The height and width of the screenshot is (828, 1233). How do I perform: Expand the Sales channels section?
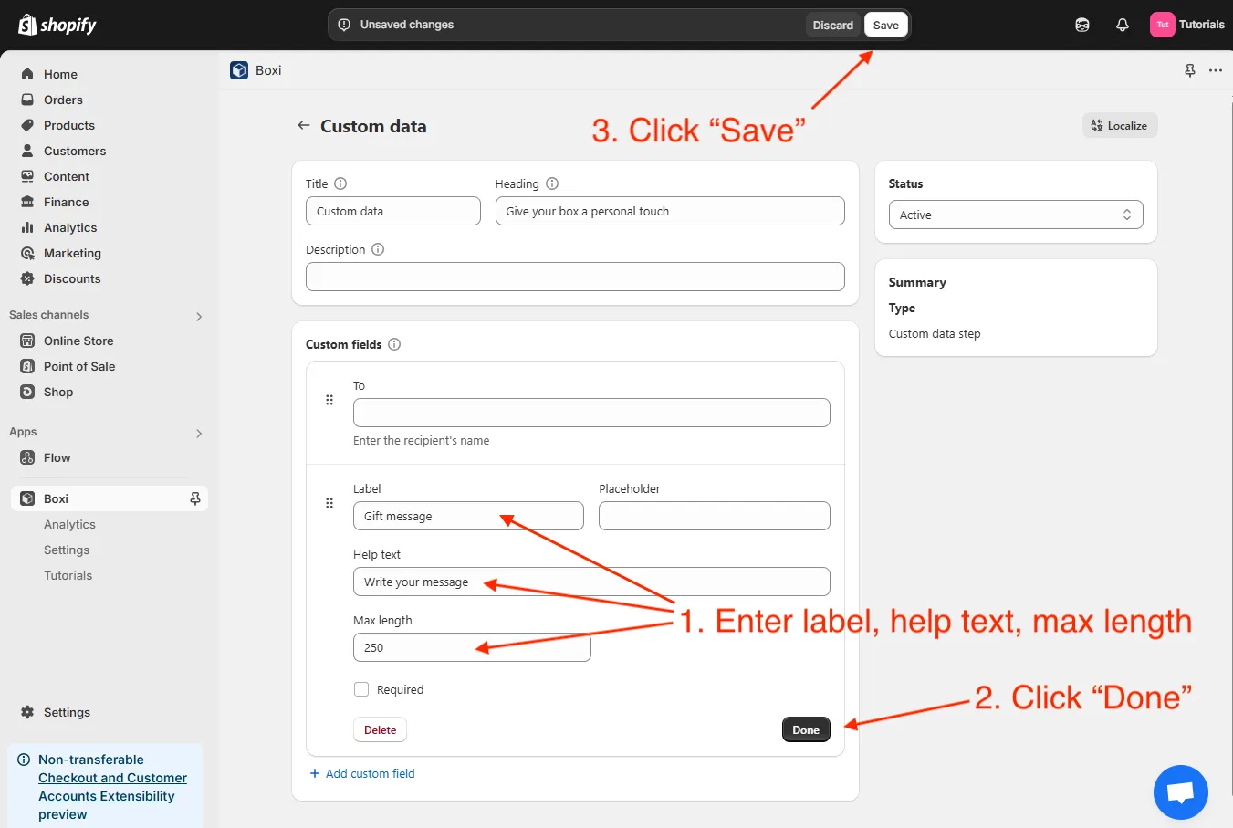[199, 316]
